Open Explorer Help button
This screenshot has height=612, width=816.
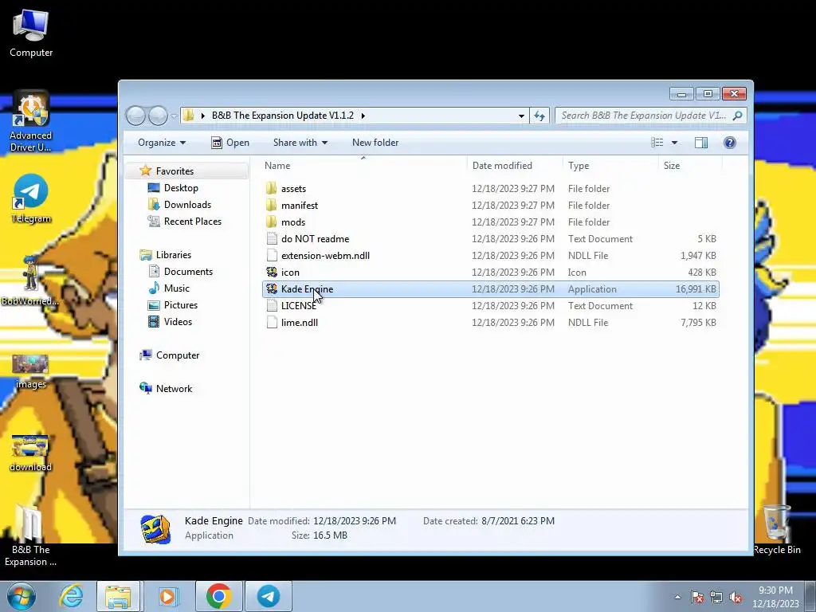click(x=730, y=143)
